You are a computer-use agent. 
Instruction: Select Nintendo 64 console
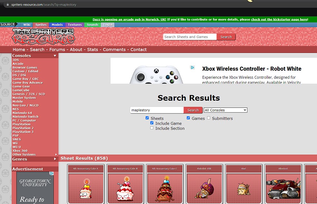coord(22,113)
